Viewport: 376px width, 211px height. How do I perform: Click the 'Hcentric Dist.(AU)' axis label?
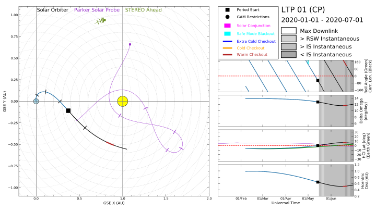pyautogui.click(x=365, y=181)
